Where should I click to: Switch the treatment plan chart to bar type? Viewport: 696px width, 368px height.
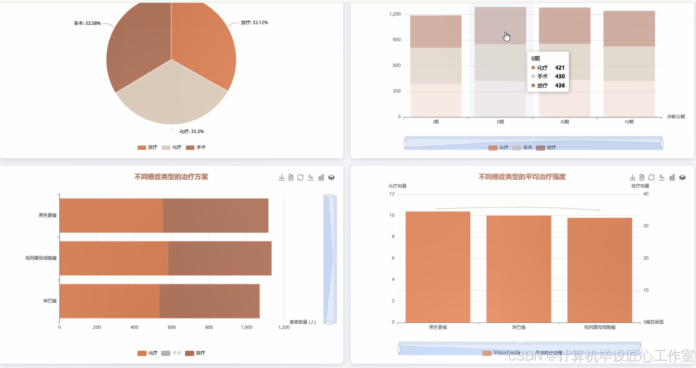[321, 177]
